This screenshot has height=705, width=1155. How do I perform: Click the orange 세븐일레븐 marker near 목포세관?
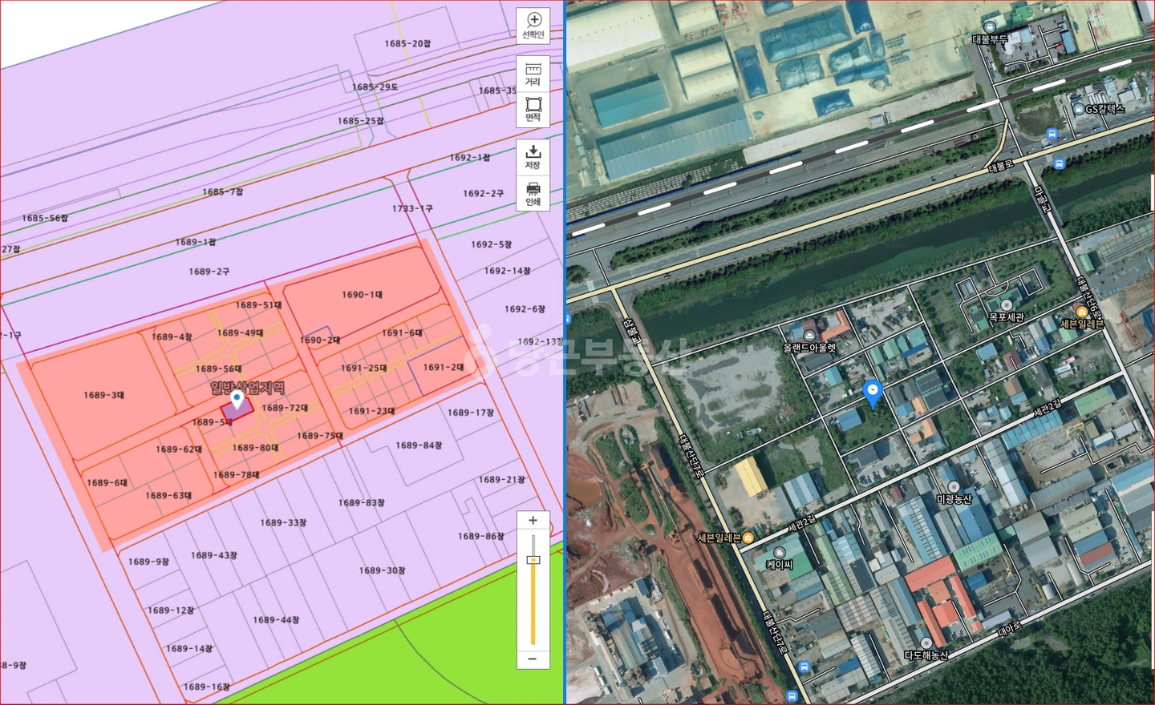(x=1081, y=312)
